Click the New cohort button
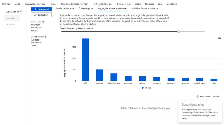Screen dimensions: 224x125 tap(41, 9)
